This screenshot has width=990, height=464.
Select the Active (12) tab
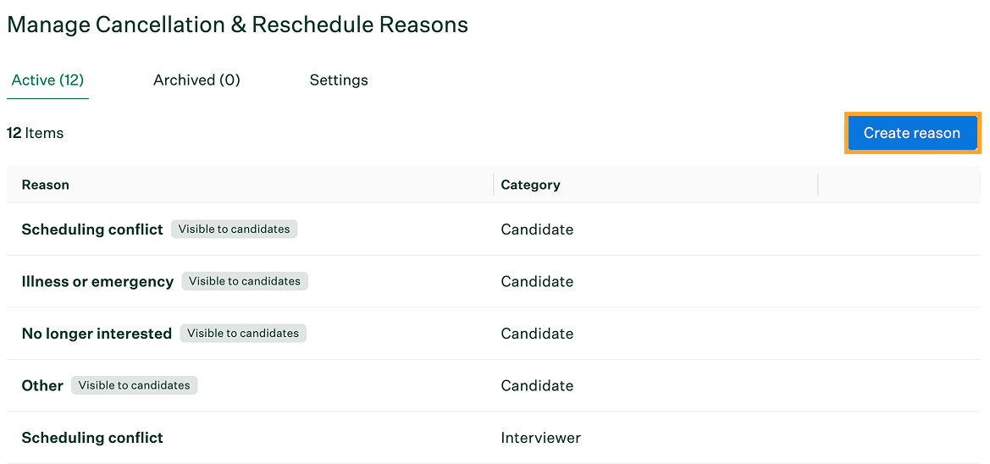click(x=48, y=80)
